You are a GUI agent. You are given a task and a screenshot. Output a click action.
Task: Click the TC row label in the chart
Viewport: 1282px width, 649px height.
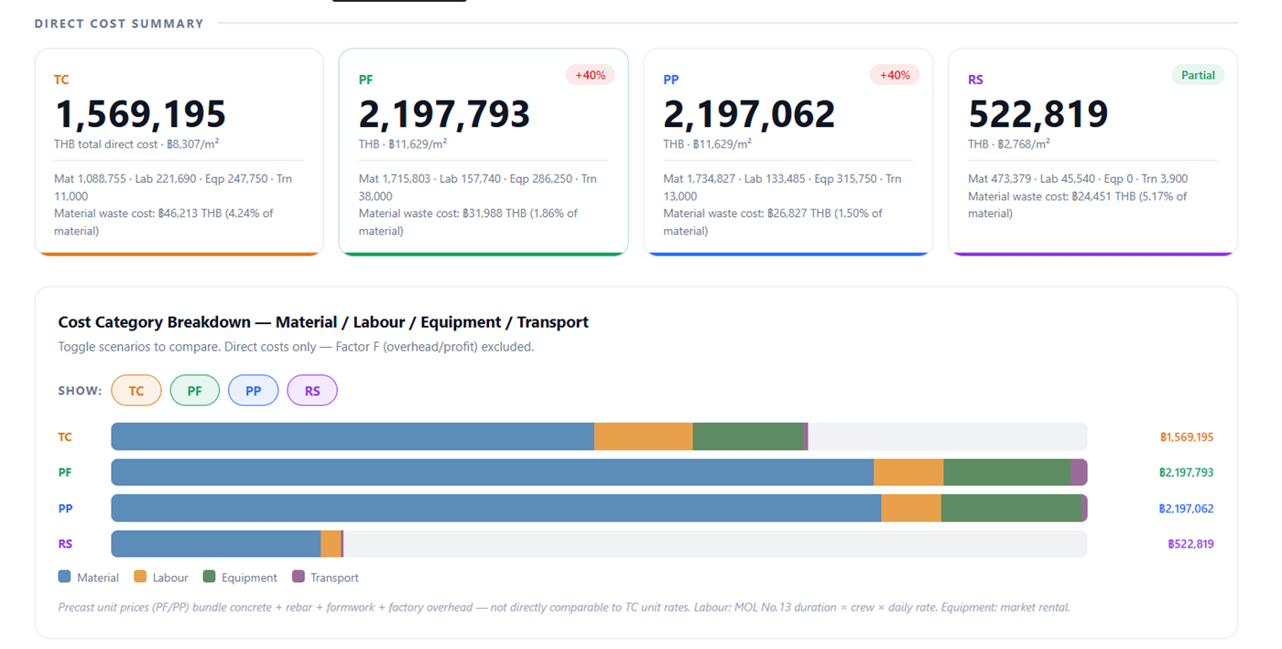(x=65, y=437)
